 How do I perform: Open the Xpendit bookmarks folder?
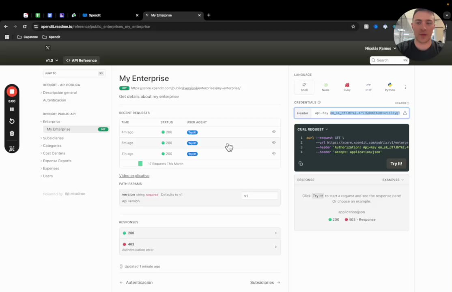point(51,37)
